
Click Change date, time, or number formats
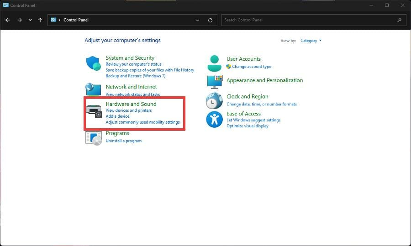click(x=262, y=104)
